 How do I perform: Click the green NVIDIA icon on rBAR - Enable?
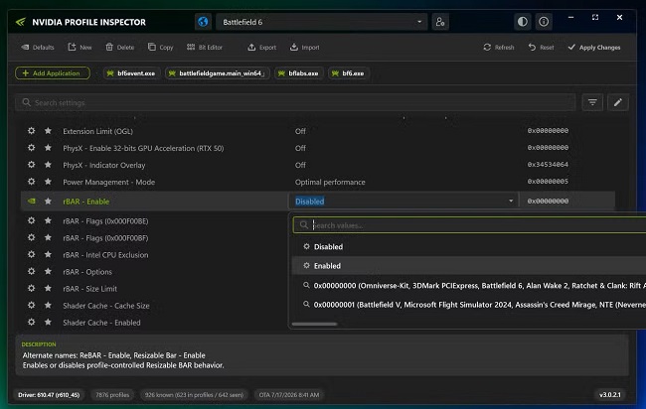point(32,202)
